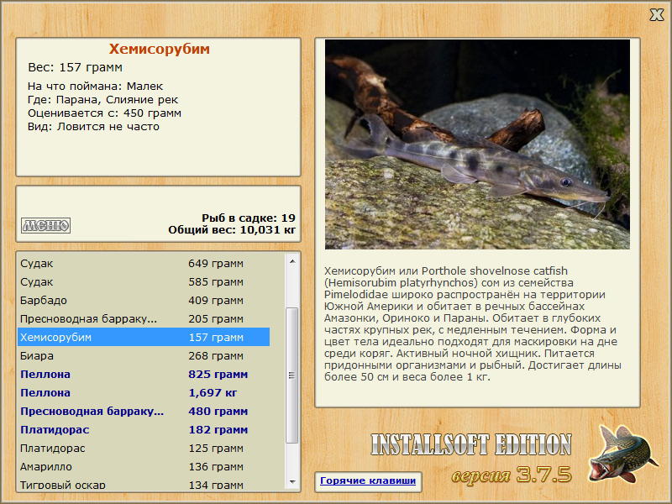The height and width of the screenshot is (504, 672).
Task: Click the scroll down arrow in fish list
Action: coord(292,481)
